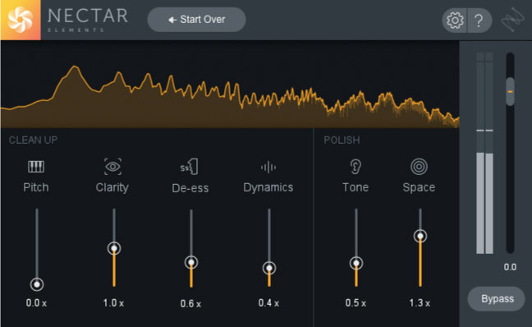Click the Tone 0.5 x value
Screen dimensions: 532x327
355,303
